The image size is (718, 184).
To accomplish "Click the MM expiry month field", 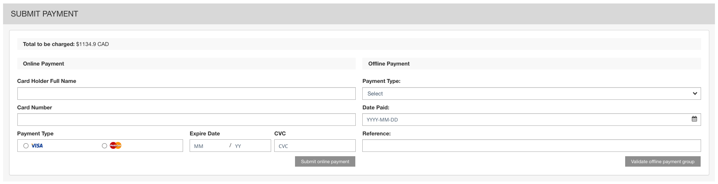I will [209, 146].
